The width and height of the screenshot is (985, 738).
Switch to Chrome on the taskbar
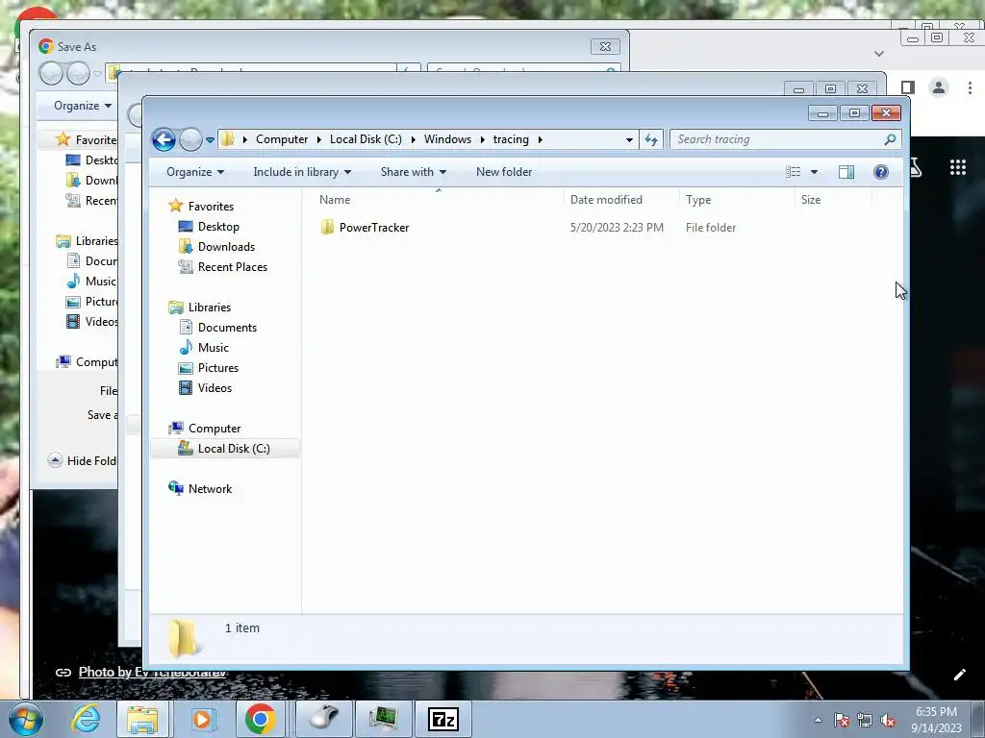260,719
